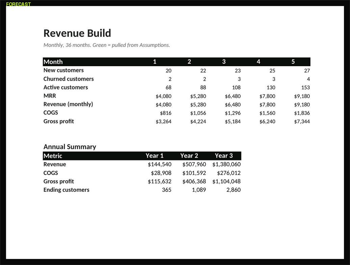Select Active customers value 130

(x=271, y=88)
